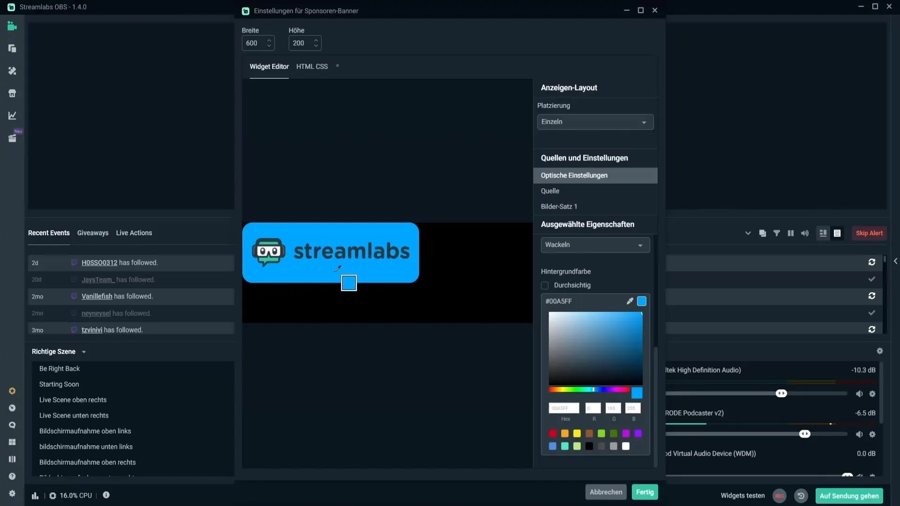
Task: Pause the alert queue with the pause icon
Action: pyautogui.click(x=791, y=233)
